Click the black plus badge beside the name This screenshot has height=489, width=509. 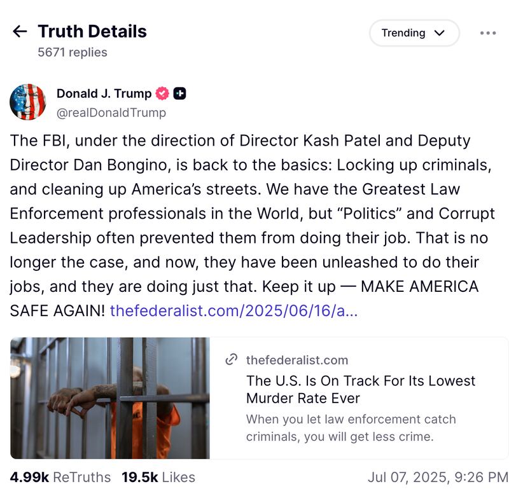coord(179,93)
